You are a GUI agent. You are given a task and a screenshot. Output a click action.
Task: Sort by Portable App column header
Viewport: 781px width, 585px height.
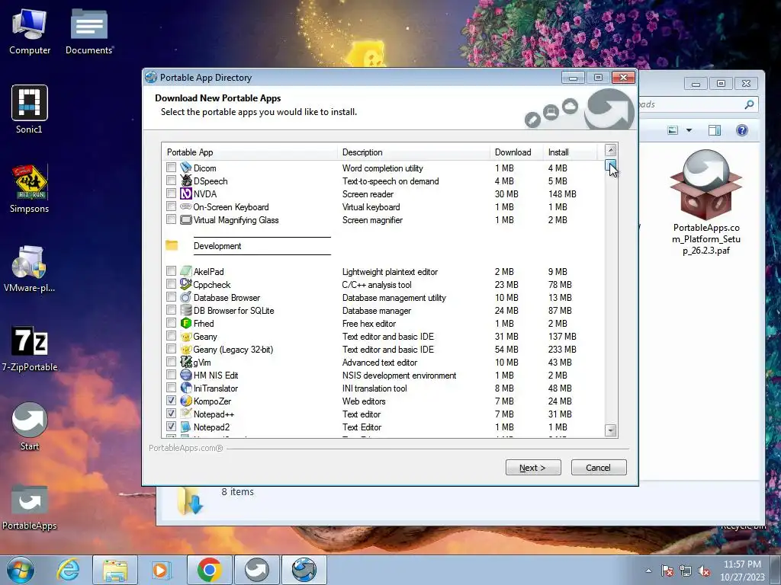[x=249, y=152]
